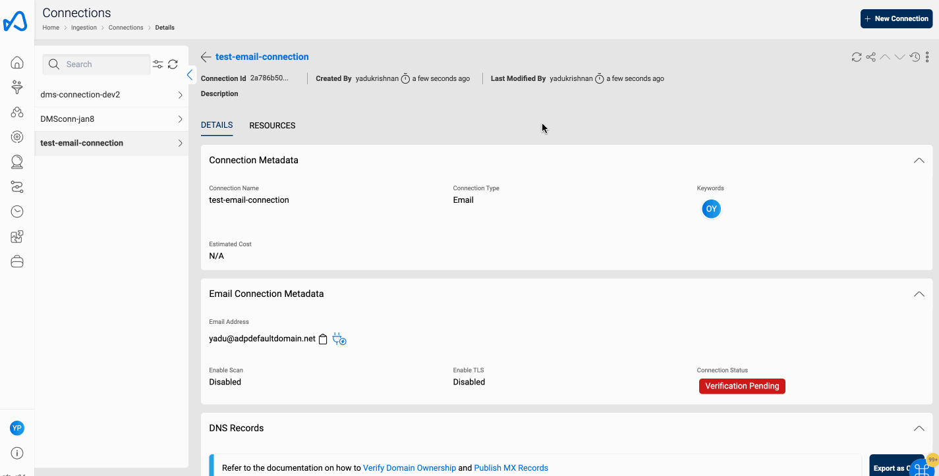Click the three-circles cluster icon in the sidebar

pyautogui.click(x=17, y=112)
